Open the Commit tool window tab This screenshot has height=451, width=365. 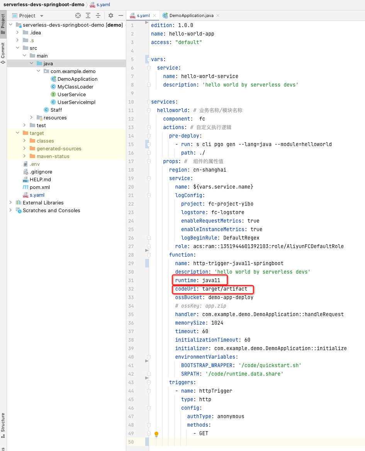pyautogui.click(x=3, y=52)
